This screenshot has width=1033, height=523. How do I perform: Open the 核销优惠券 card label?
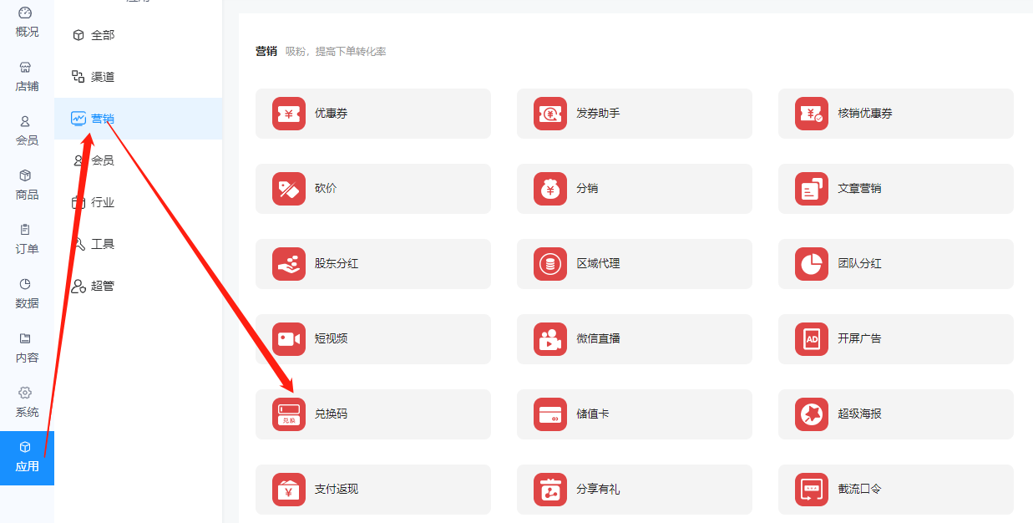pos(865,114)
